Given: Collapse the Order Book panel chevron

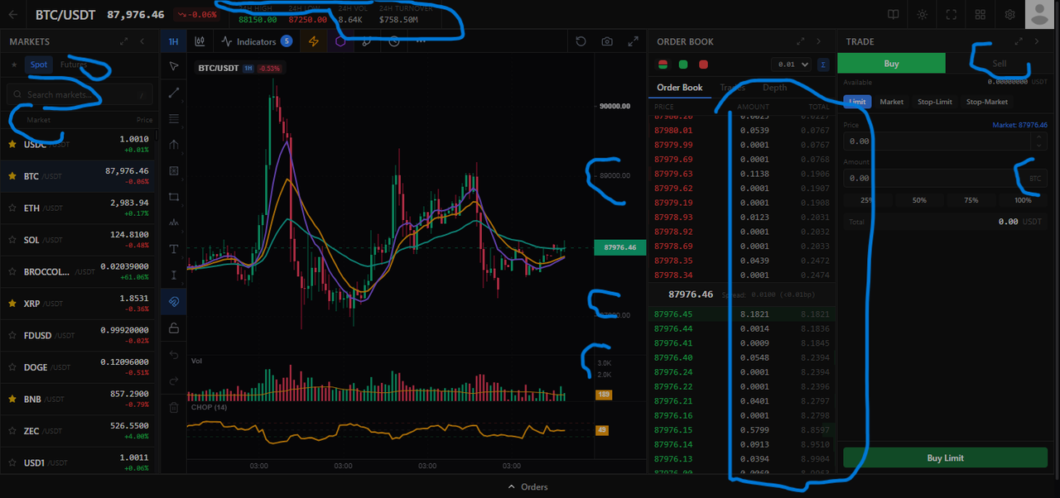Looking at the screenshot, I should 819,41.
